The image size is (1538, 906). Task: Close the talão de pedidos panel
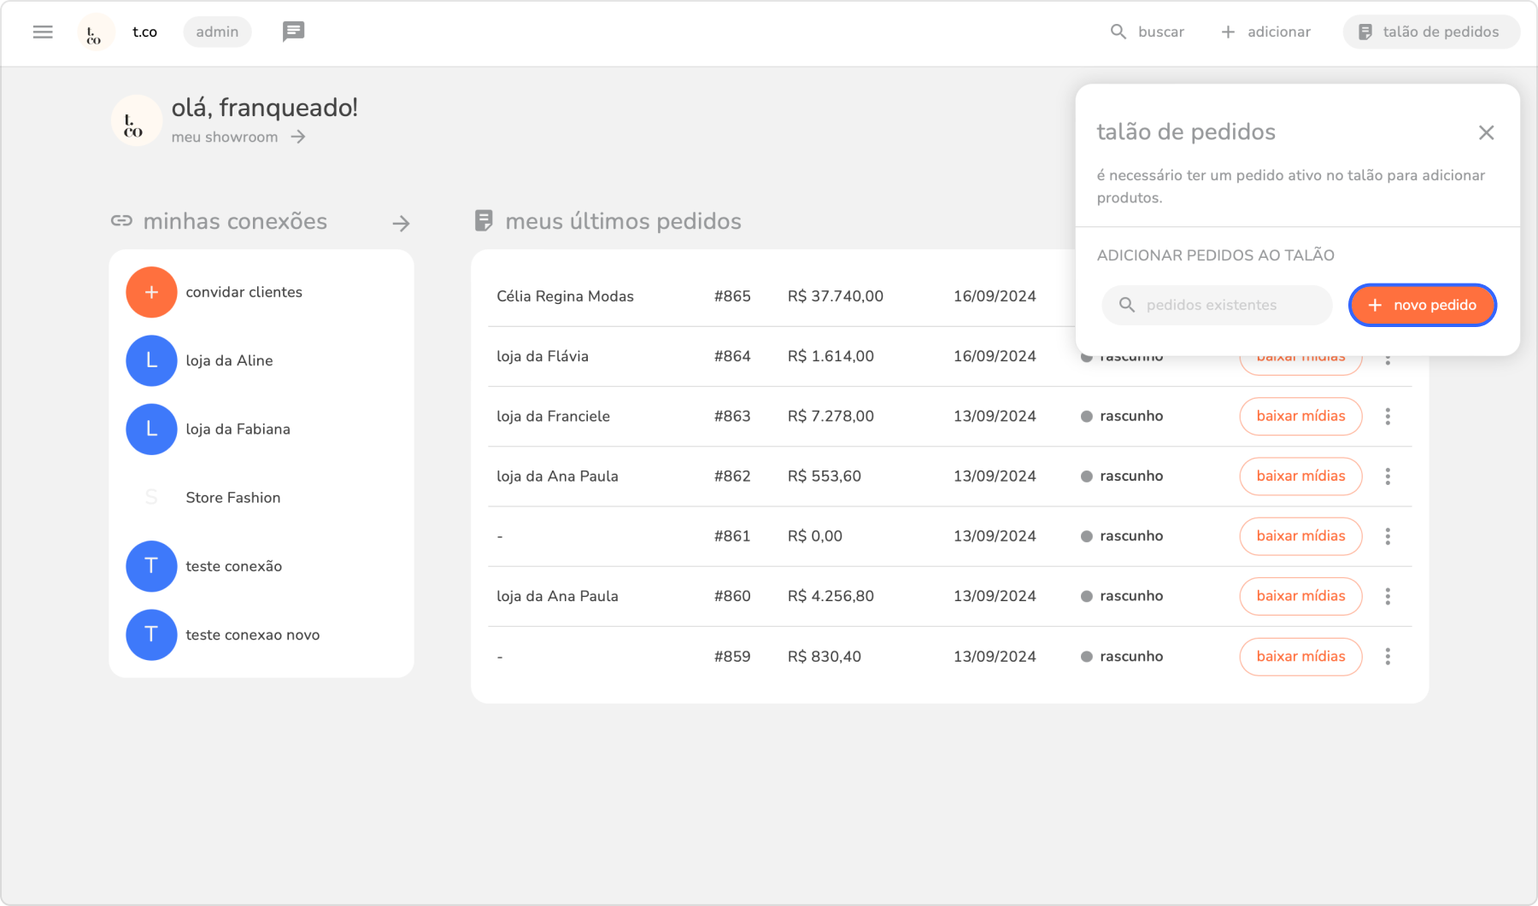(x=1486, y=132)
